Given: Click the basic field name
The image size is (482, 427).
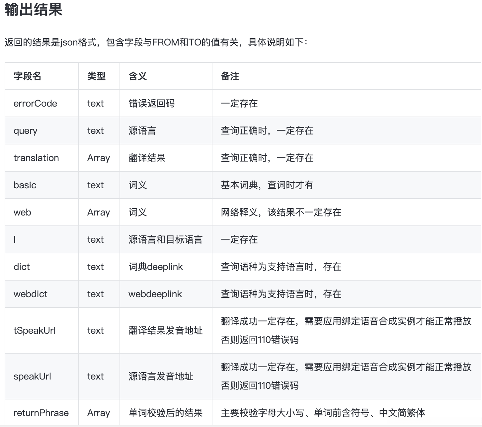Looking at the screenshot, I should (x=25, y=185).
